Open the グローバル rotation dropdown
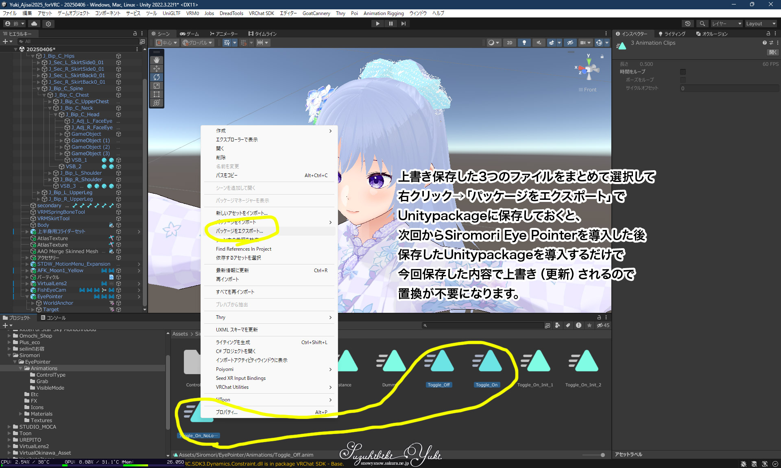The height and width of the screenshot is (468, 781). pyautogui.click(x=197, y=43)
